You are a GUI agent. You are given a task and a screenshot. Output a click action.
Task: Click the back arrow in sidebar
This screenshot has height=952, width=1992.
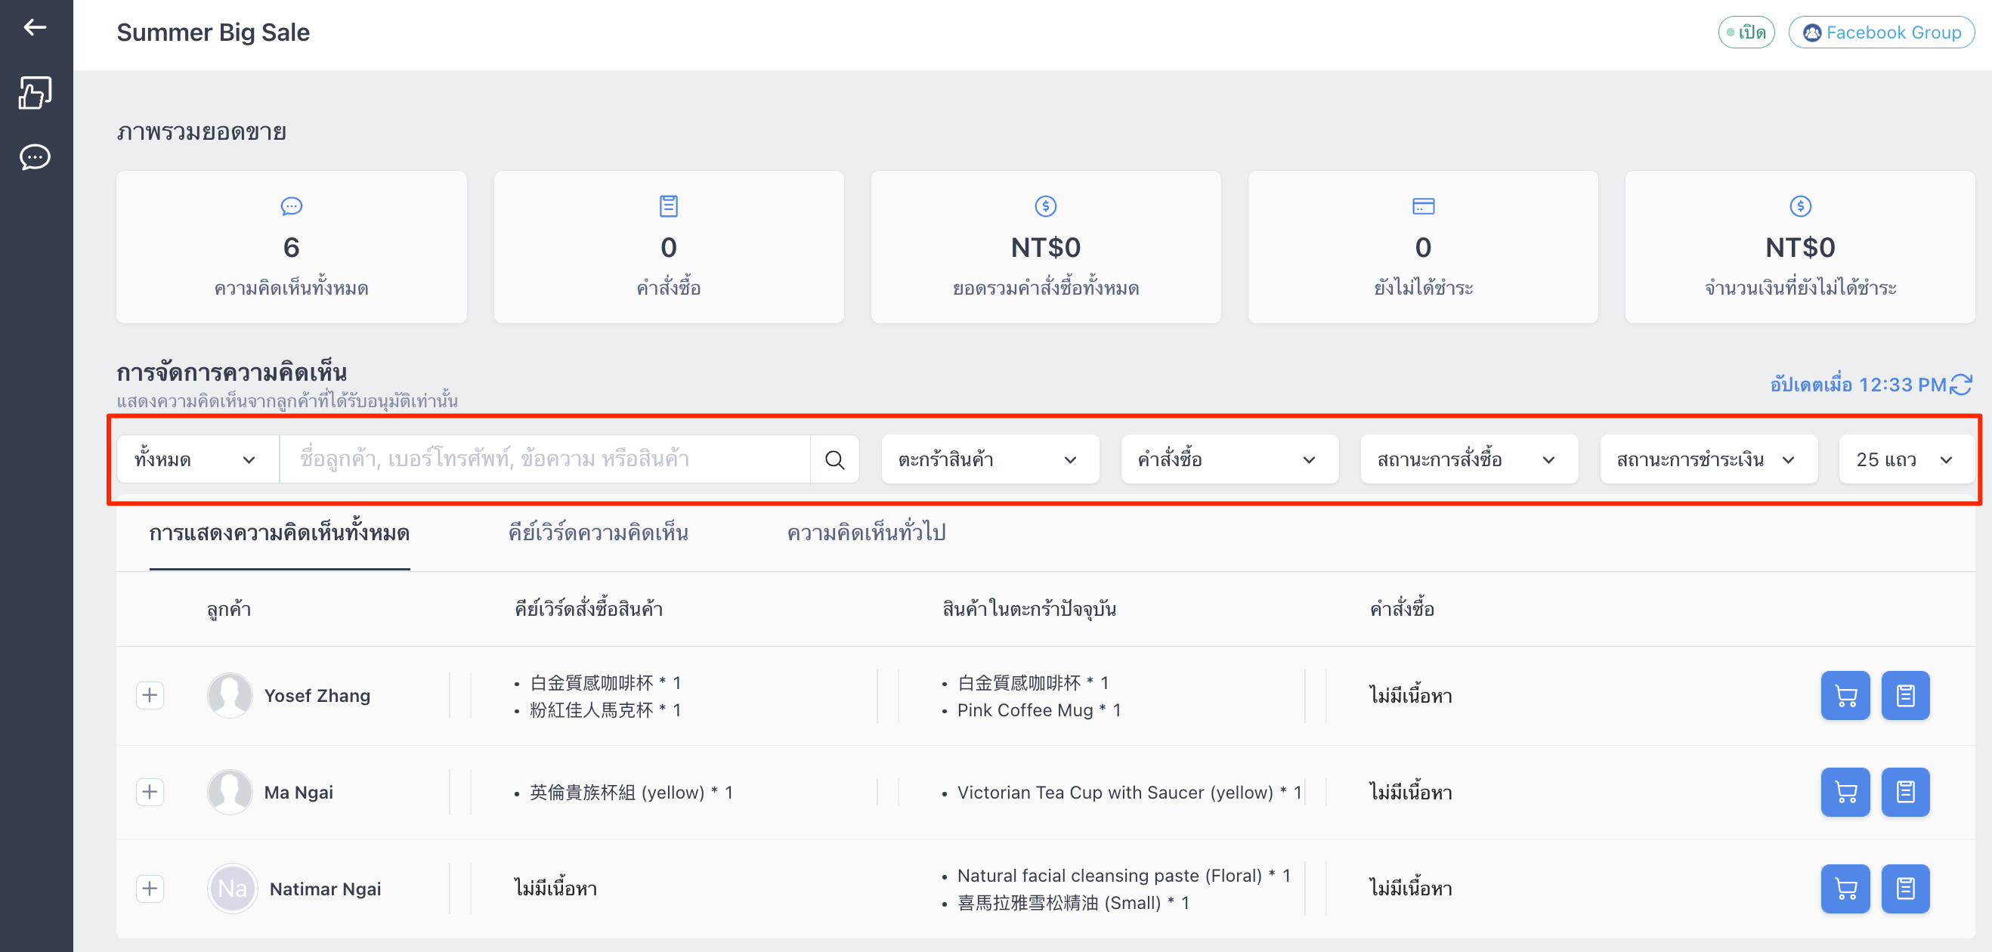35,28
